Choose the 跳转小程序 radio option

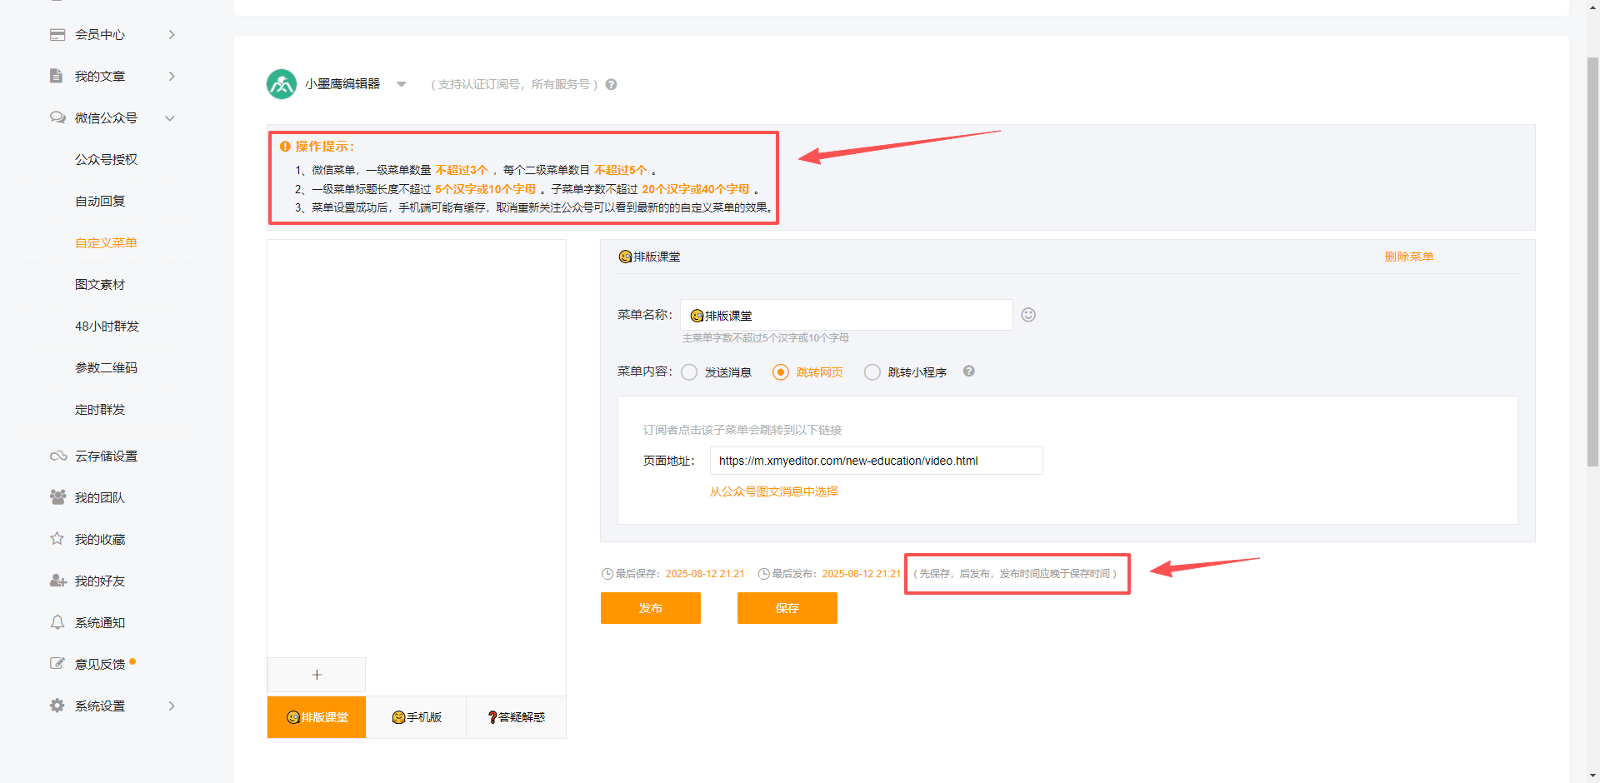click(x=872, y=372)
